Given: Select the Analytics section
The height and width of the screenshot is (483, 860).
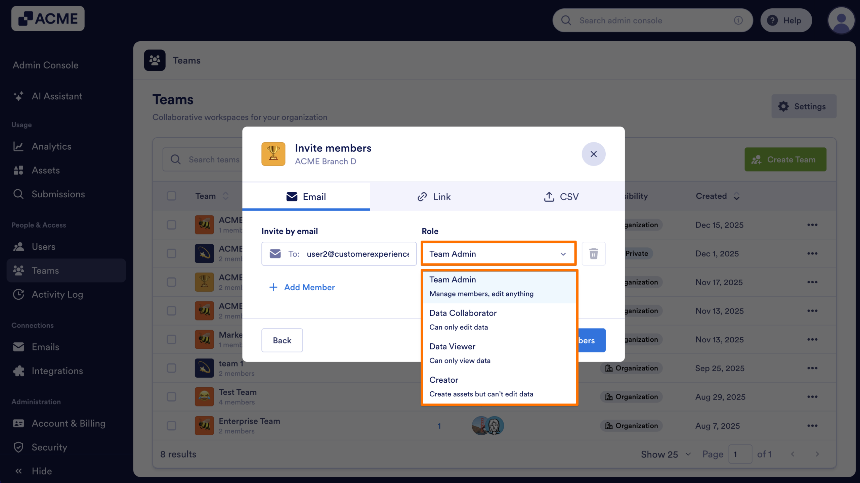Looking at the screenshot, I should tap(51, 146).
